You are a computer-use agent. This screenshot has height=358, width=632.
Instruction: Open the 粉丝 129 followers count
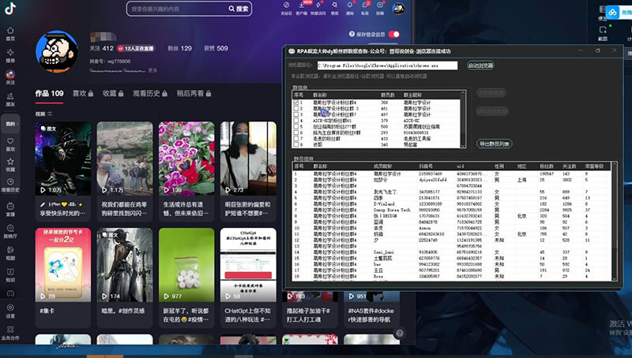pyautogui.click(x=180, y=48)
